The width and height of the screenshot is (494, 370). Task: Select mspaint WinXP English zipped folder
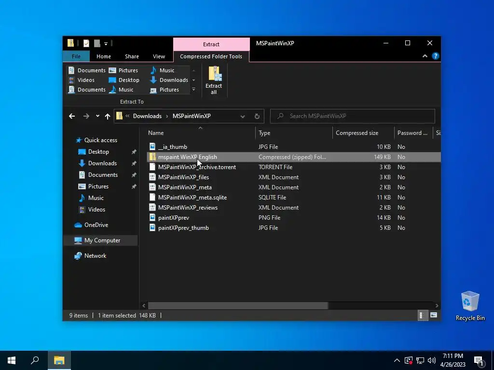pos(294,157)
